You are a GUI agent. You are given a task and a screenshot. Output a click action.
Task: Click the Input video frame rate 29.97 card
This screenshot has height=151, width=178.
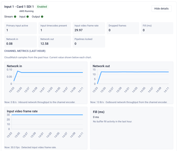89,28
